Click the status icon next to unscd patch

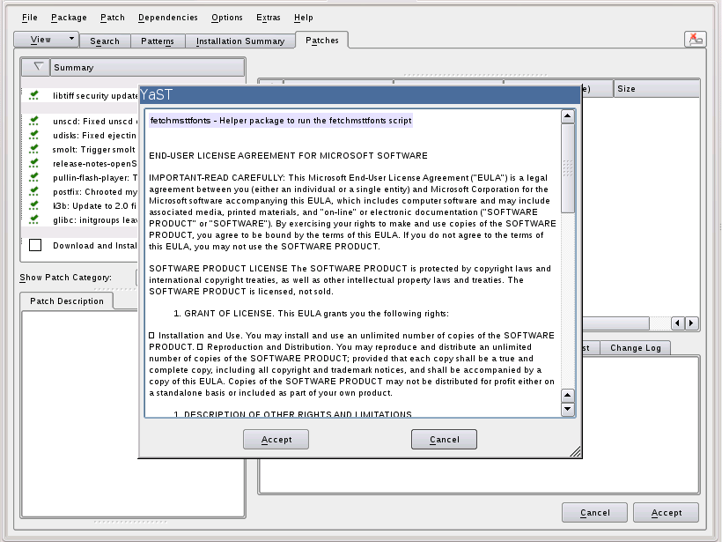pos(33,122)
